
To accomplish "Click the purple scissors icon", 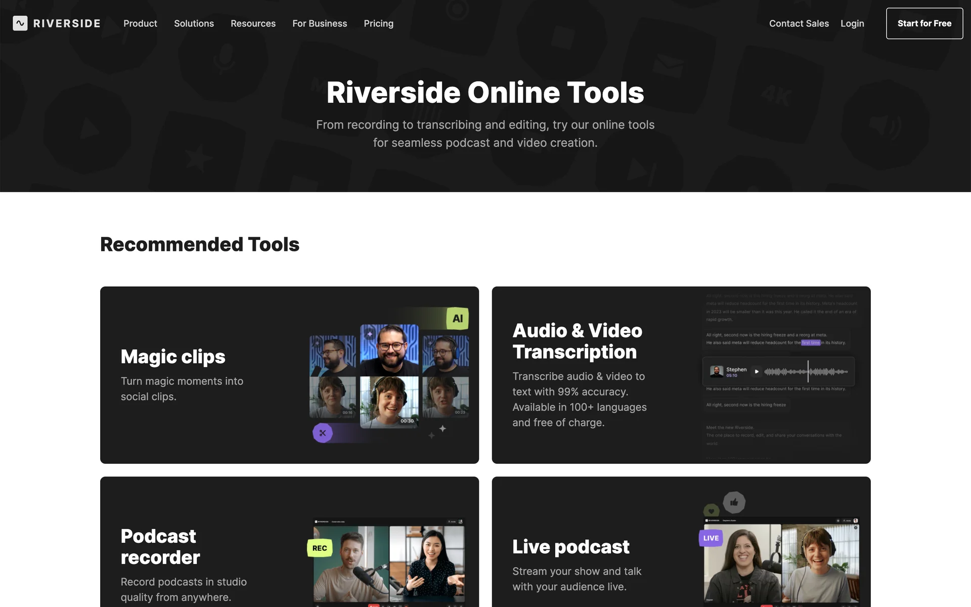I will click(x=323, y=433).
